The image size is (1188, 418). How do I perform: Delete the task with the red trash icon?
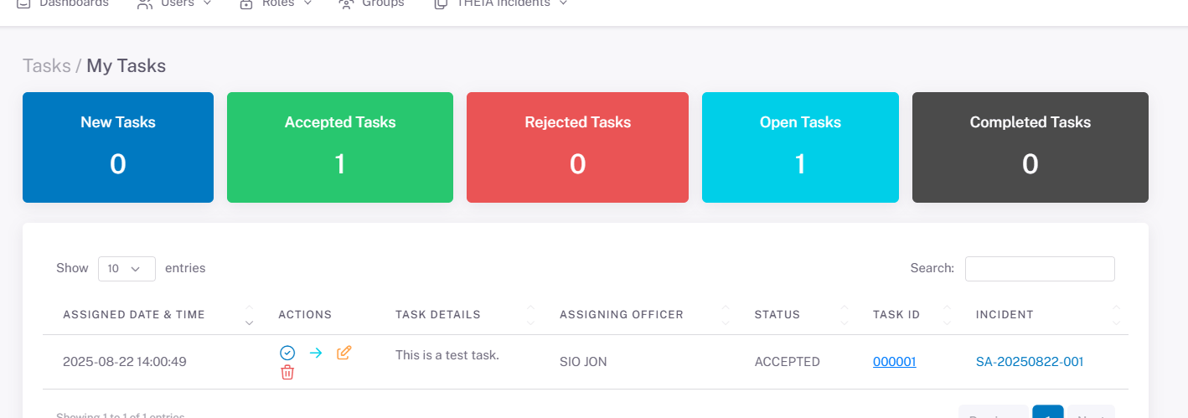click(x=287, y=373)
